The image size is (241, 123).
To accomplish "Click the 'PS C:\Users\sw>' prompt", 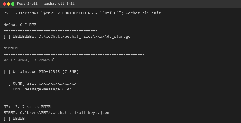I will pos(21,13).
